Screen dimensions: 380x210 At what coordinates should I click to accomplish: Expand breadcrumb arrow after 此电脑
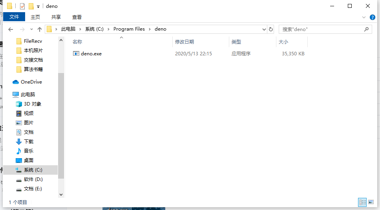pyautogui.click(x=80, y=29)
